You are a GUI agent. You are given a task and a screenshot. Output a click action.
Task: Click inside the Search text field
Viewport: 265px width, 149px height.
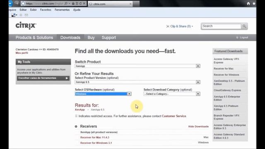(221, 26)
